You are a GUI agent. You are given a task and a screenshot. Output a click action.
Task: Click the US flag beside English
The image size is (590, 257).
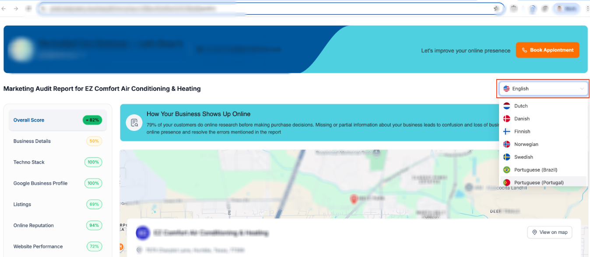506,89
